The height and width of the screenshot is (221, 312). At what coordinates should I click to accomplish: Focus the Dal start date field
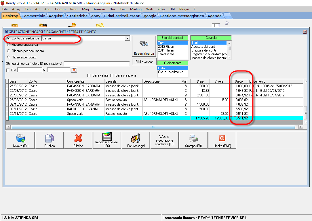30,70
